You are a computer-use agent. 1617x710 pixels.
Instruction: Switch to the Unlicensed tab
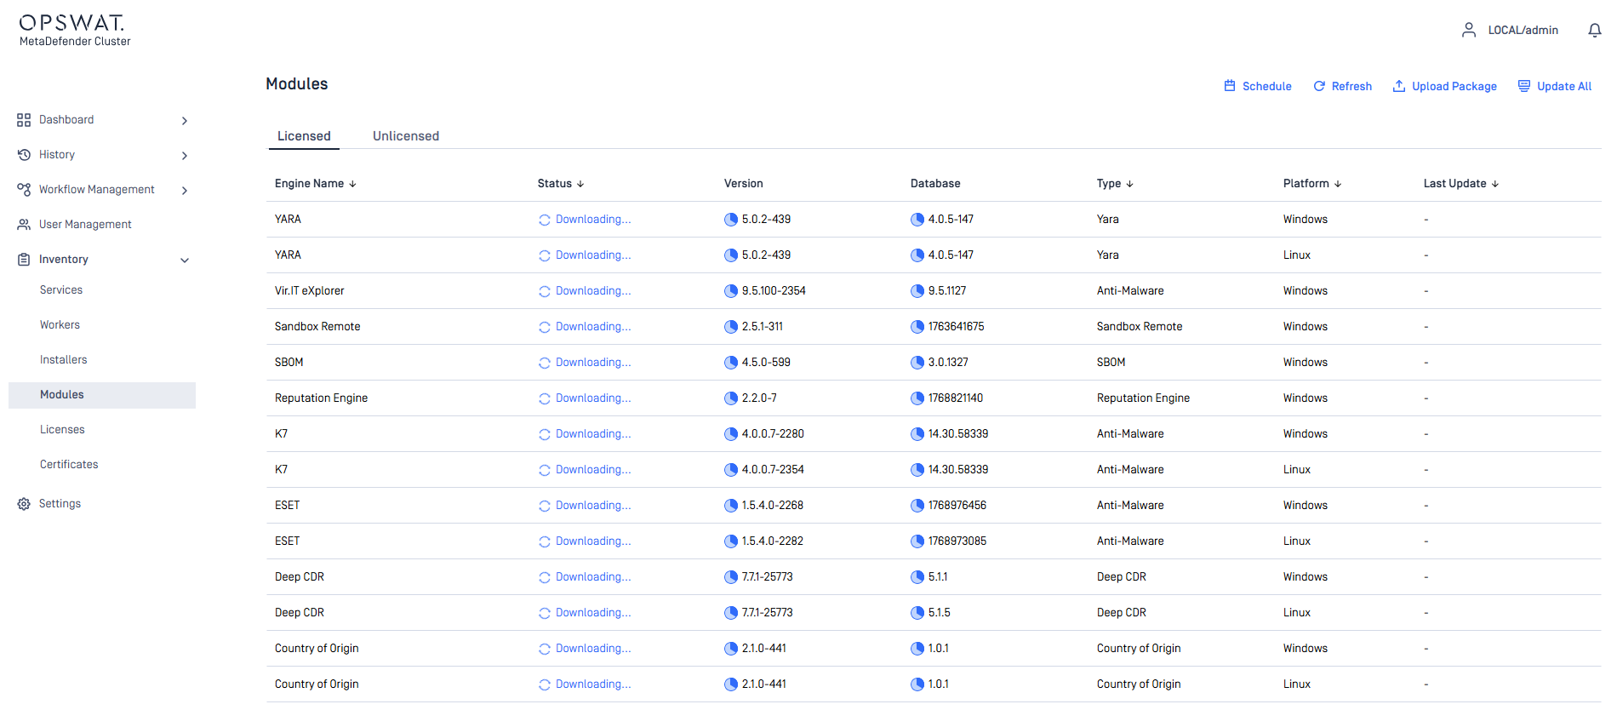(x=406, y=136)
